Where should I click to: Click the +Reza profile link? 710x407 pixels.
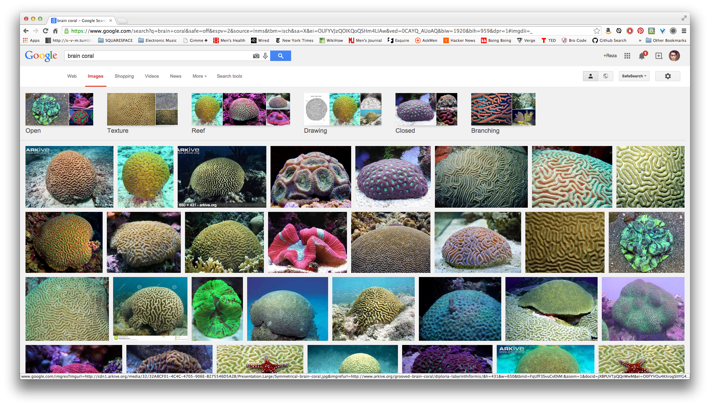pos(610,56)
